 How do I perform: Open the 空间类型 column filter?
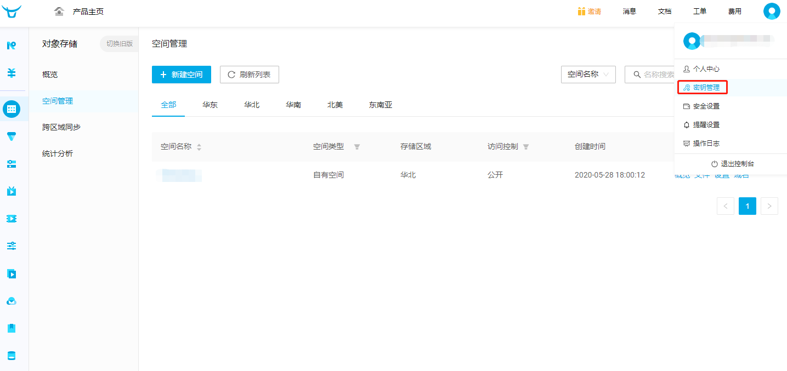[357, 147]
